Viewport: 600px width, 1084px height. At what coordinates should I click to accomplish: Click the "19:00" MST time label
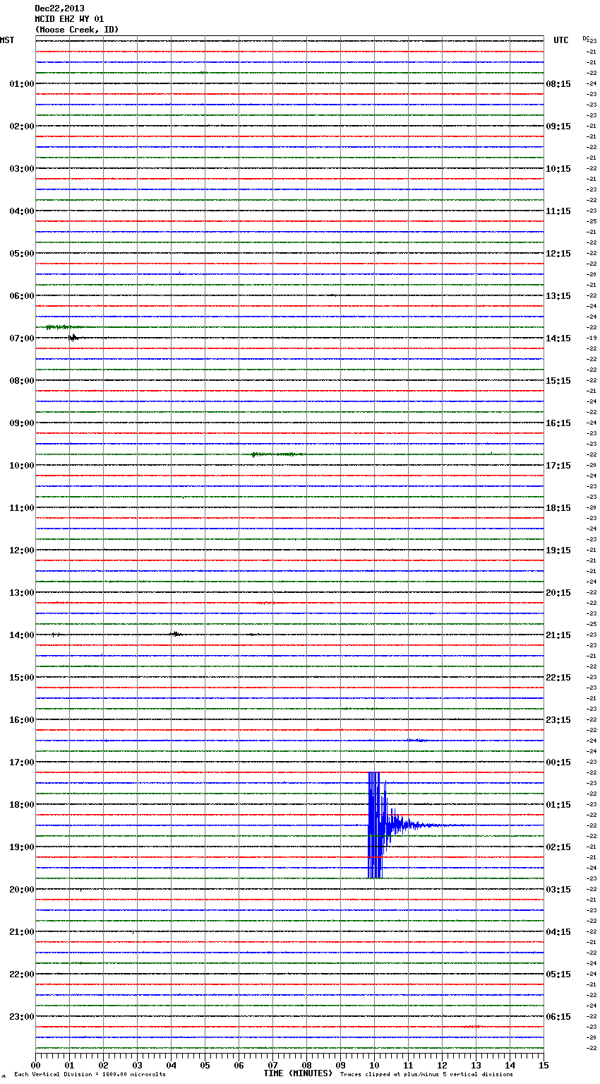tap(21, 847)
